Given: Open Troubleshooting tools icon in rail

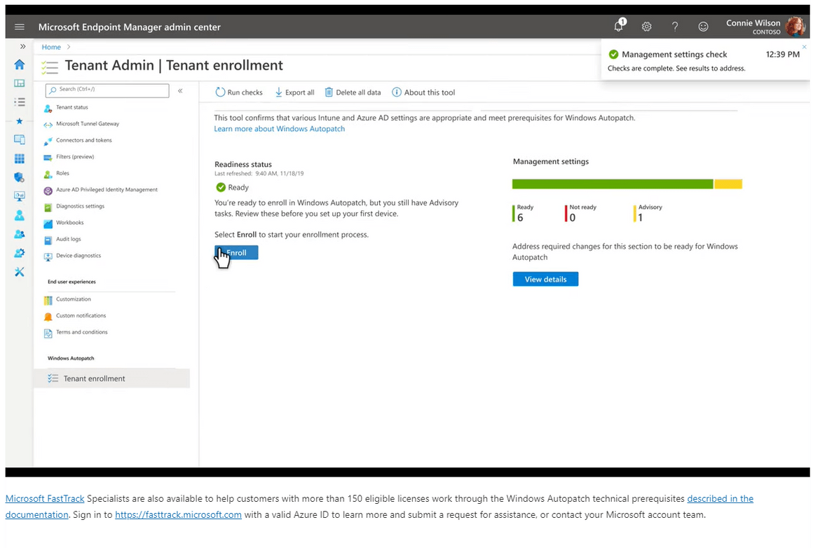Looking at the screenshot, I should pos(20,272).
